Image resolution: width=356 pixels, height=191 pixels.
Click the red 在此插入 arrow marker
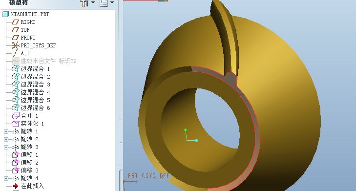tap(16, 186)
